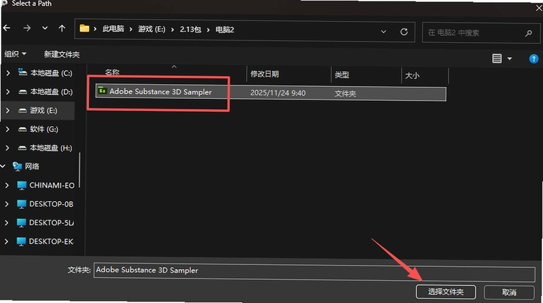Select 软件 (G:) drive in sidebar
Image resolution: width=543 pixels, height=303 pixels.
tap(44, 129)
